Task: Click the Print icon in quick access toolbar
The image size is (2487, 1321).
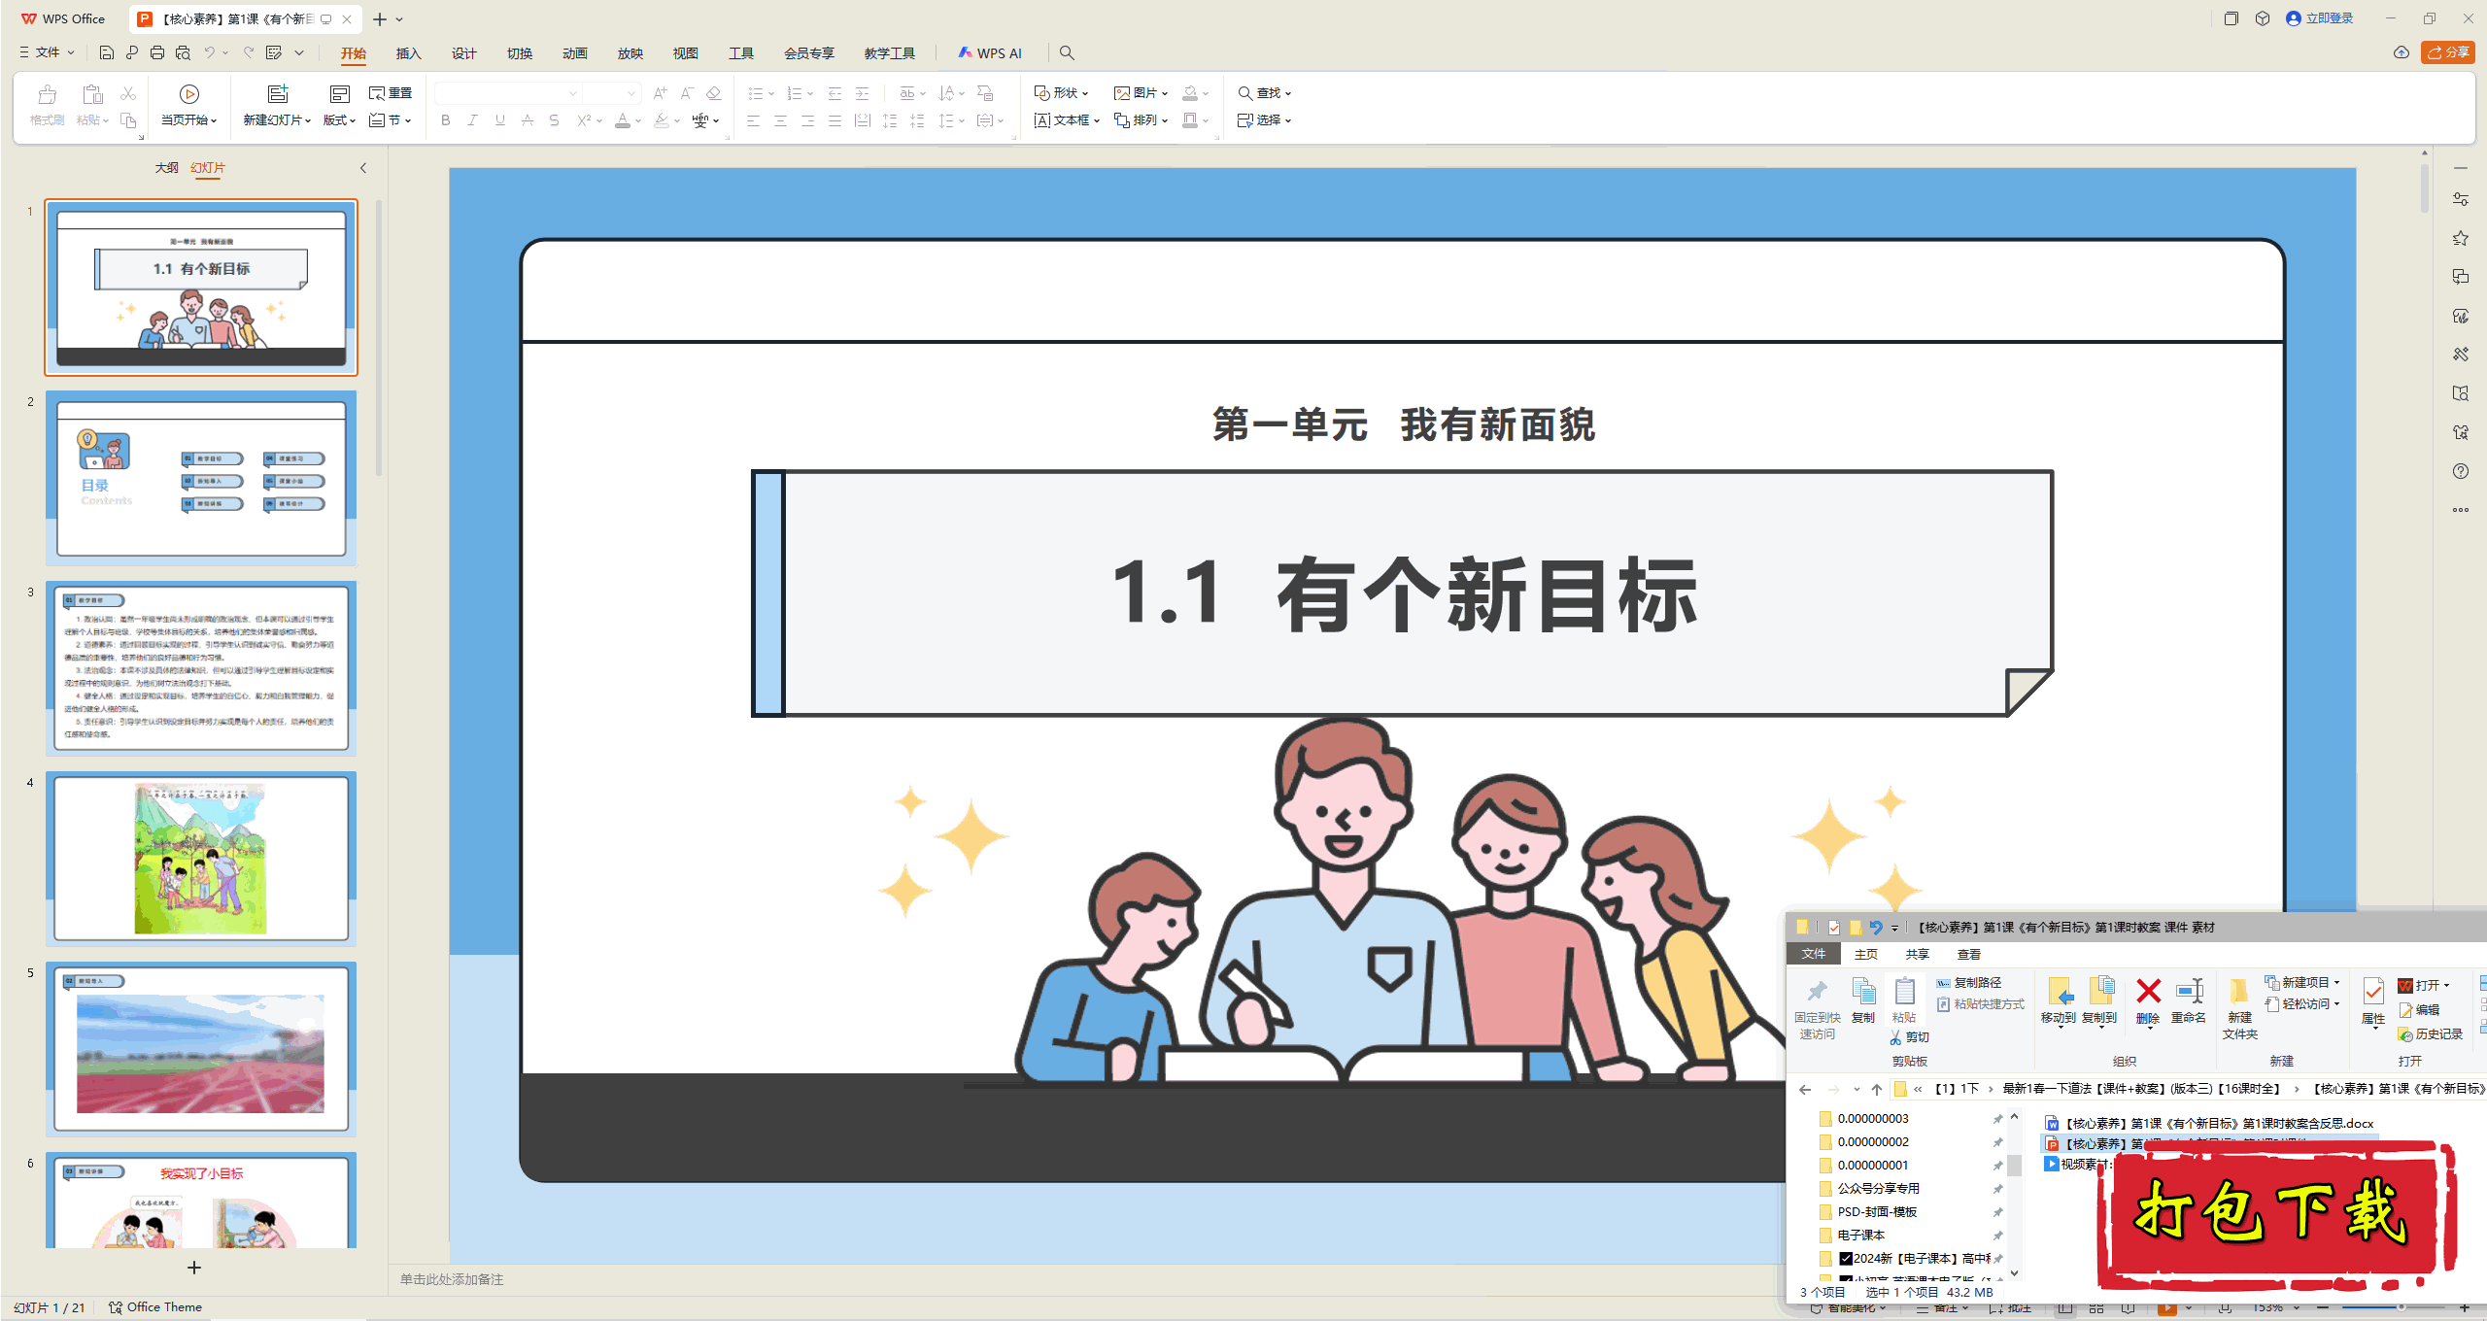Action: point(157,52)
